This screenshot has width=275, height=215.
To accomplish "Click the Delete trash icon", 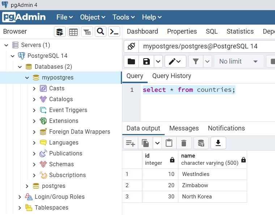I will (183, 143).
